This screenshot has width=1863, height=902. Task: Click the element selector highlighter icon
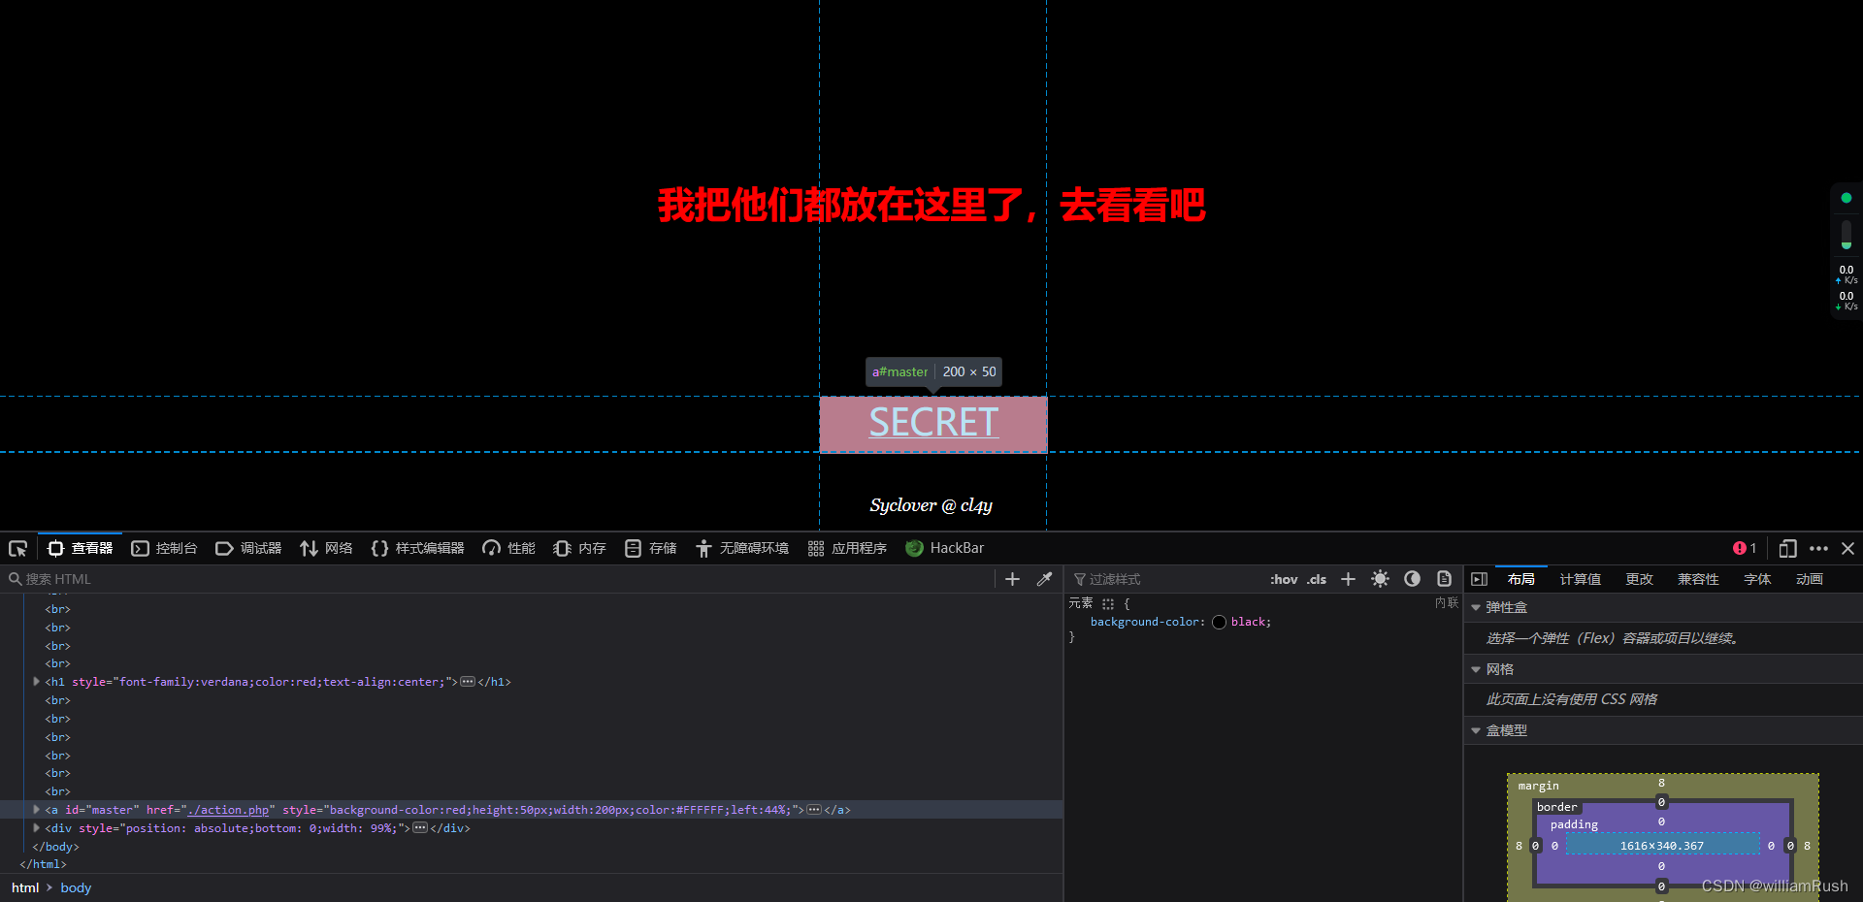[x=1108, y=603]
